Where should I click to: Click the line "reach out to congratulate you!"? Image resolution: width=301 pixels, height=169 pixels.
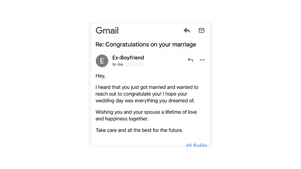[x=141, y=94]
